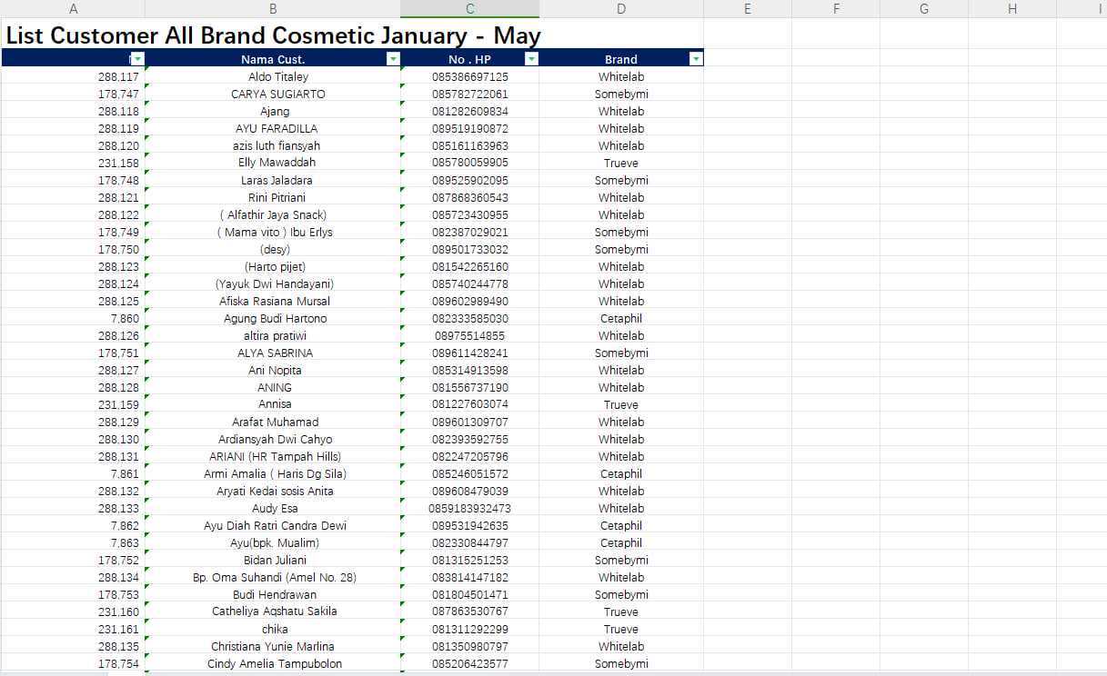Screen dimensions: 1107x676
Task: Click the title cell List Customer All Brand Cosmetic
Action: (273, 36)
